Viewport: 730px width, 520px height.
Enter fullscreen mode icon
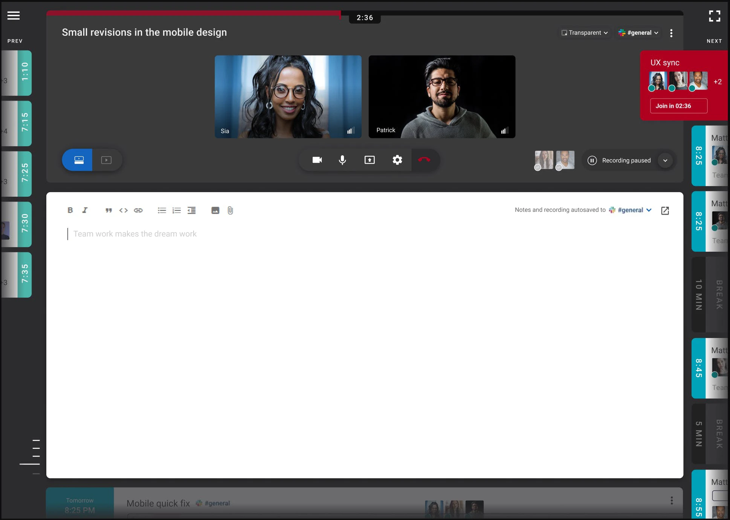click(x=714, y=16)
